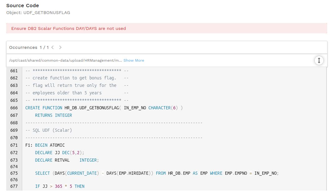Screen dimensions: 330x194
Task: Go to previous occurrence arrow
Action: (x=52, y=47)
